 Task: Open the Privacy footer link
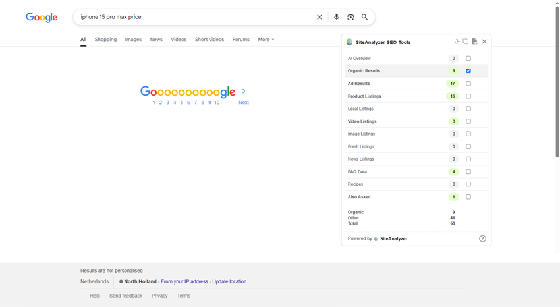point(159,296)
